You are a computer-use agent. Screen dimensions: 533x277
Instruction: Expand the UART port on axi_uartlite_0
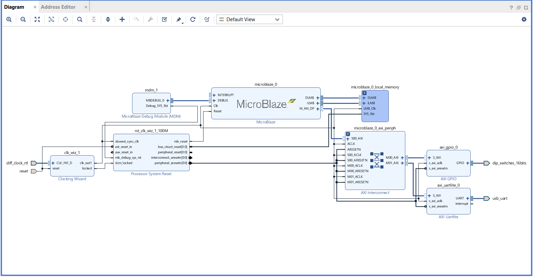pos(468,198)
